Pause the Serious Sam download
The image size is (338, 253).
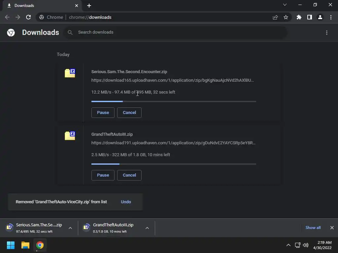point(103,113)
